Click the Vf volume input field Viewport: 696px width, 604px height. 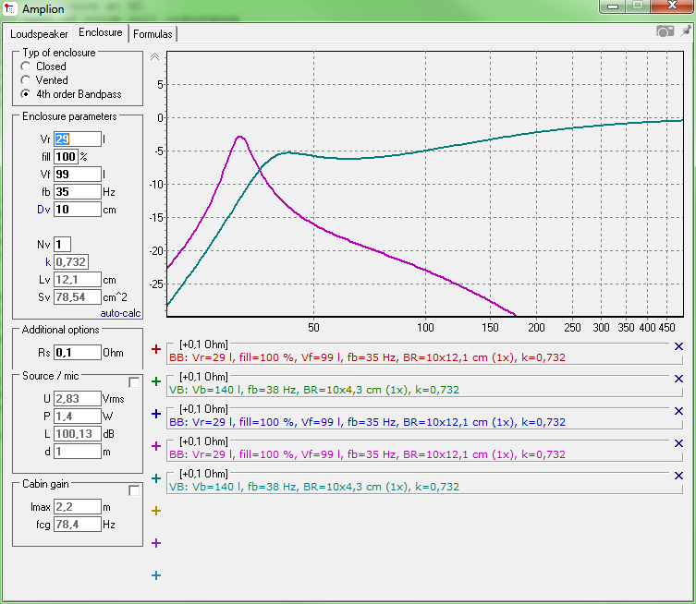tap(78, 175)
